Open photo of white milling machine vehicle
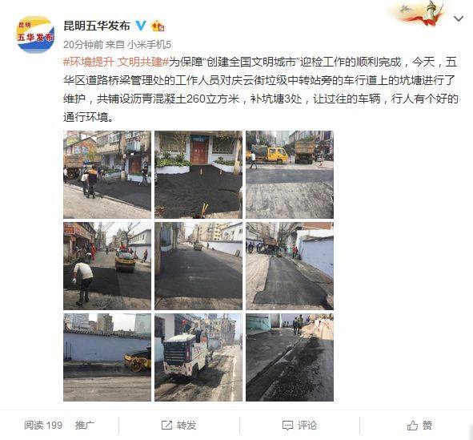Viewport: 473px width, 440px height. pos(198,357)
